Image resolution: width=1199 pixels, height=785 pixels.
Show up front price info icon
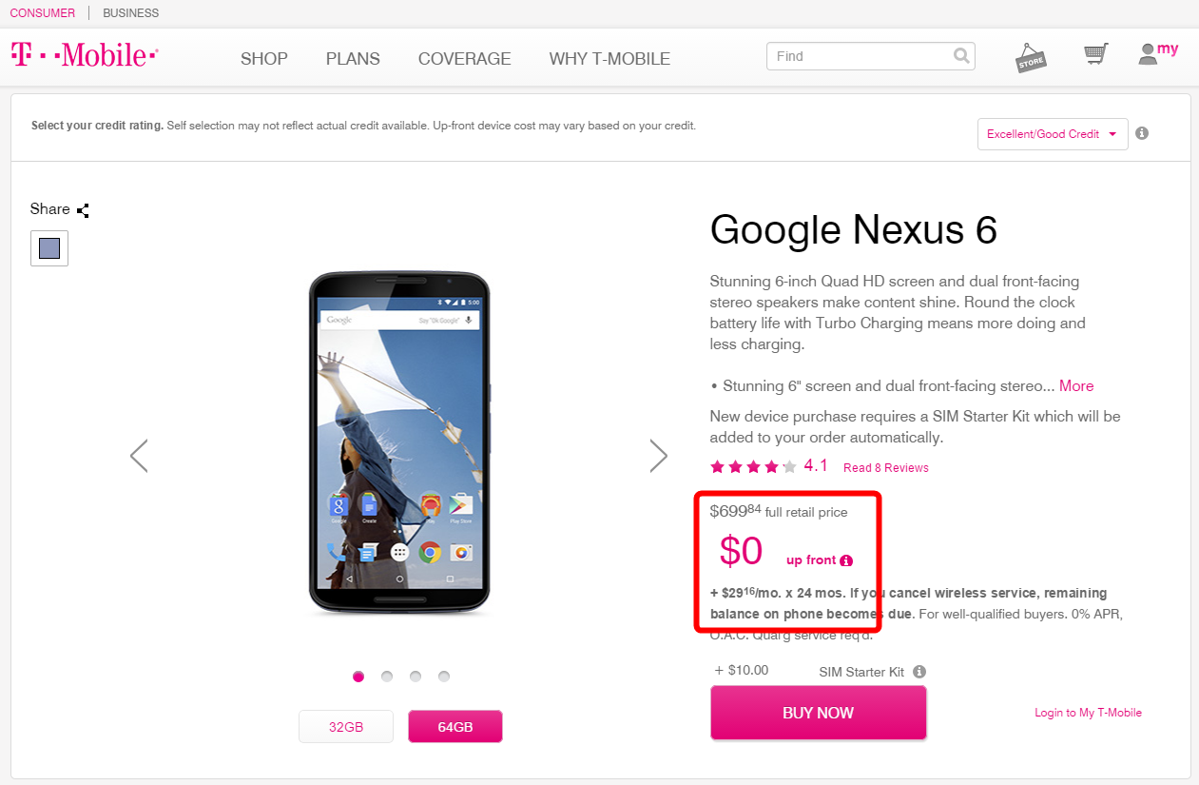click(846, 560)
